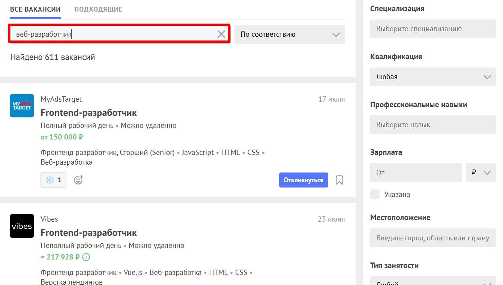The image size is (503, 285).
Task: Click the salary "От" input field
Action: point(416,172)
